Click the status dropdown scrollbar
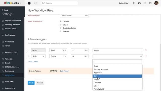The width and height of the screenshot is (161, 91). (142, 77)
